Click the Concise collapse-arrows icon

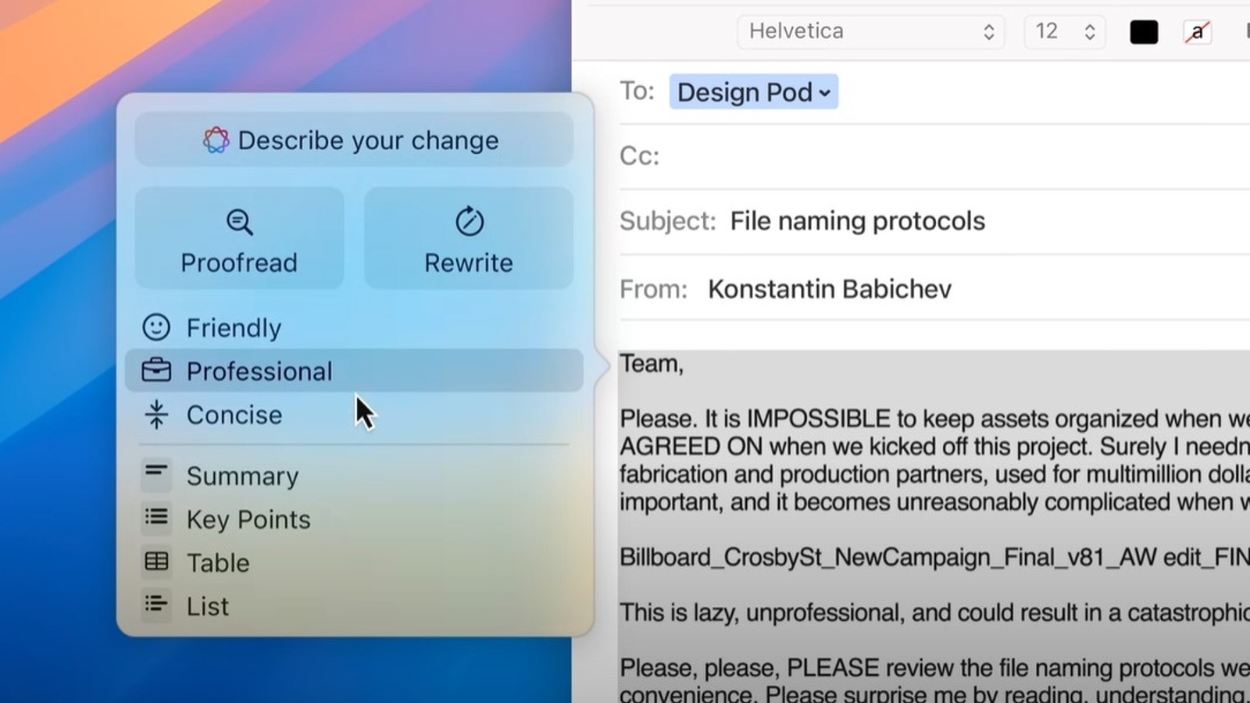point(156,415)
